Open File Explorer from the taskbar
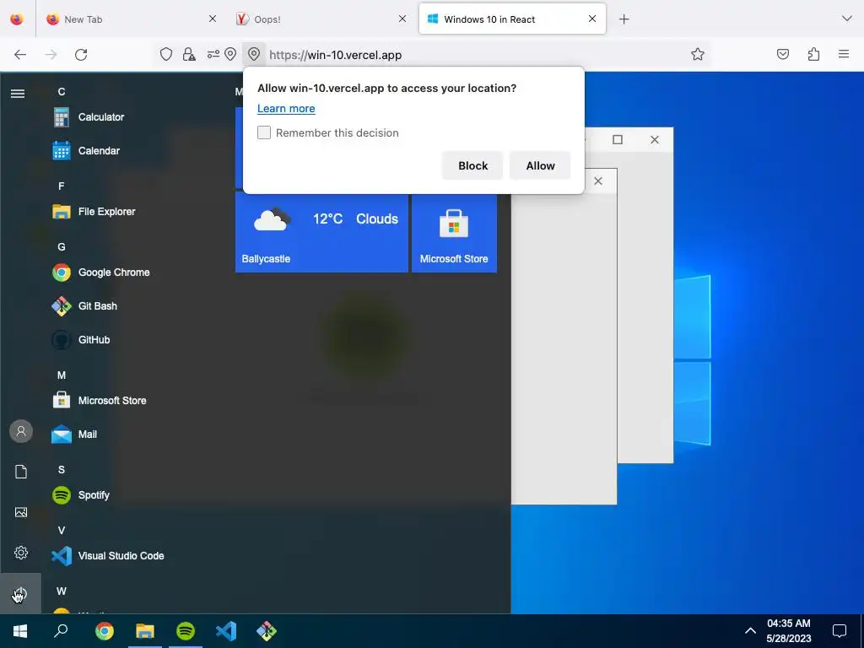864x648 pixels. tap(145, 631)
